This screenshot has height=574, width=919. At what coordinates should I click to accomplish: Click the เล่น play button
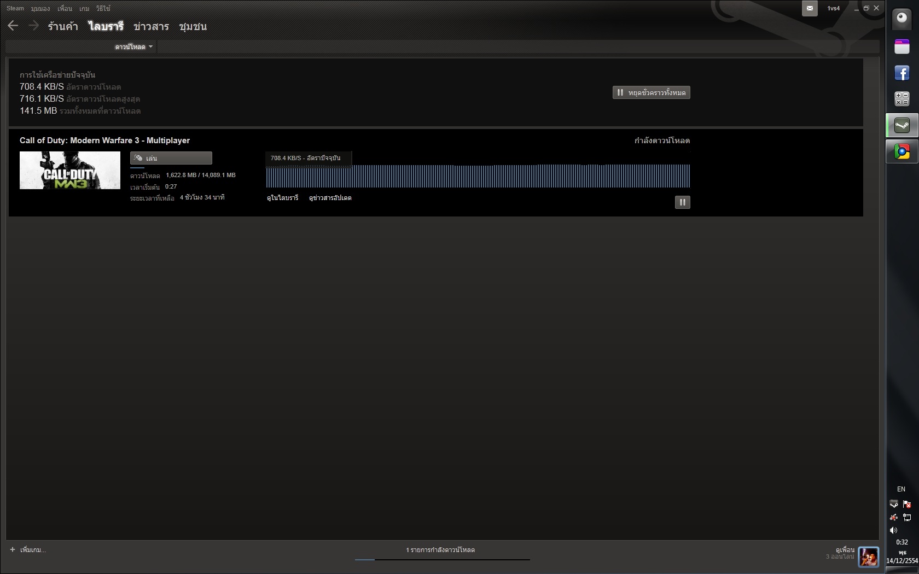tap(171, 158)
